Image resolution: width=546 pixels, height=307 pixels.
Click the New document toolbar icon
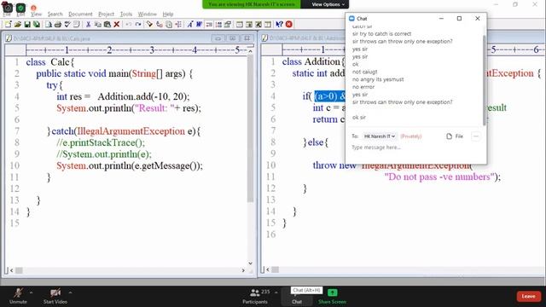[8, 25]
